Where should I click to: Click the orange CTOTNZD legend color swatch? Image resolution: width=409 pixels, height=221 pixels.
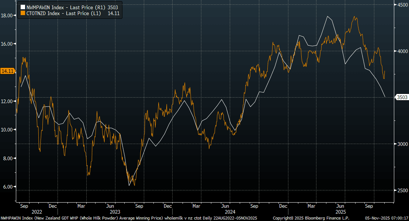pos(22,13)
